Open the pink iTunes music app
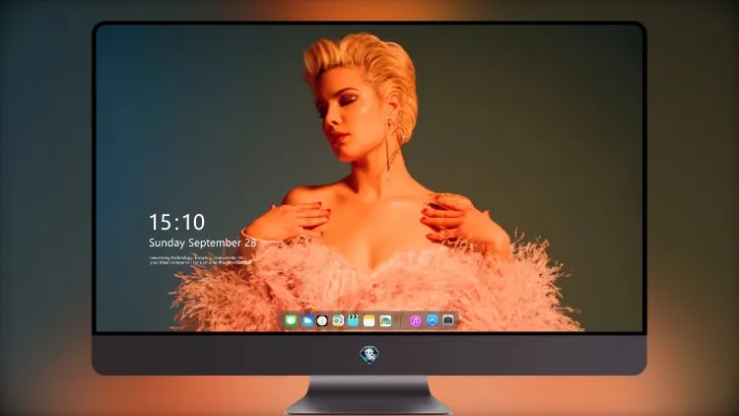The height and width of the screenshot is (416, 739). tap(415, 321)
